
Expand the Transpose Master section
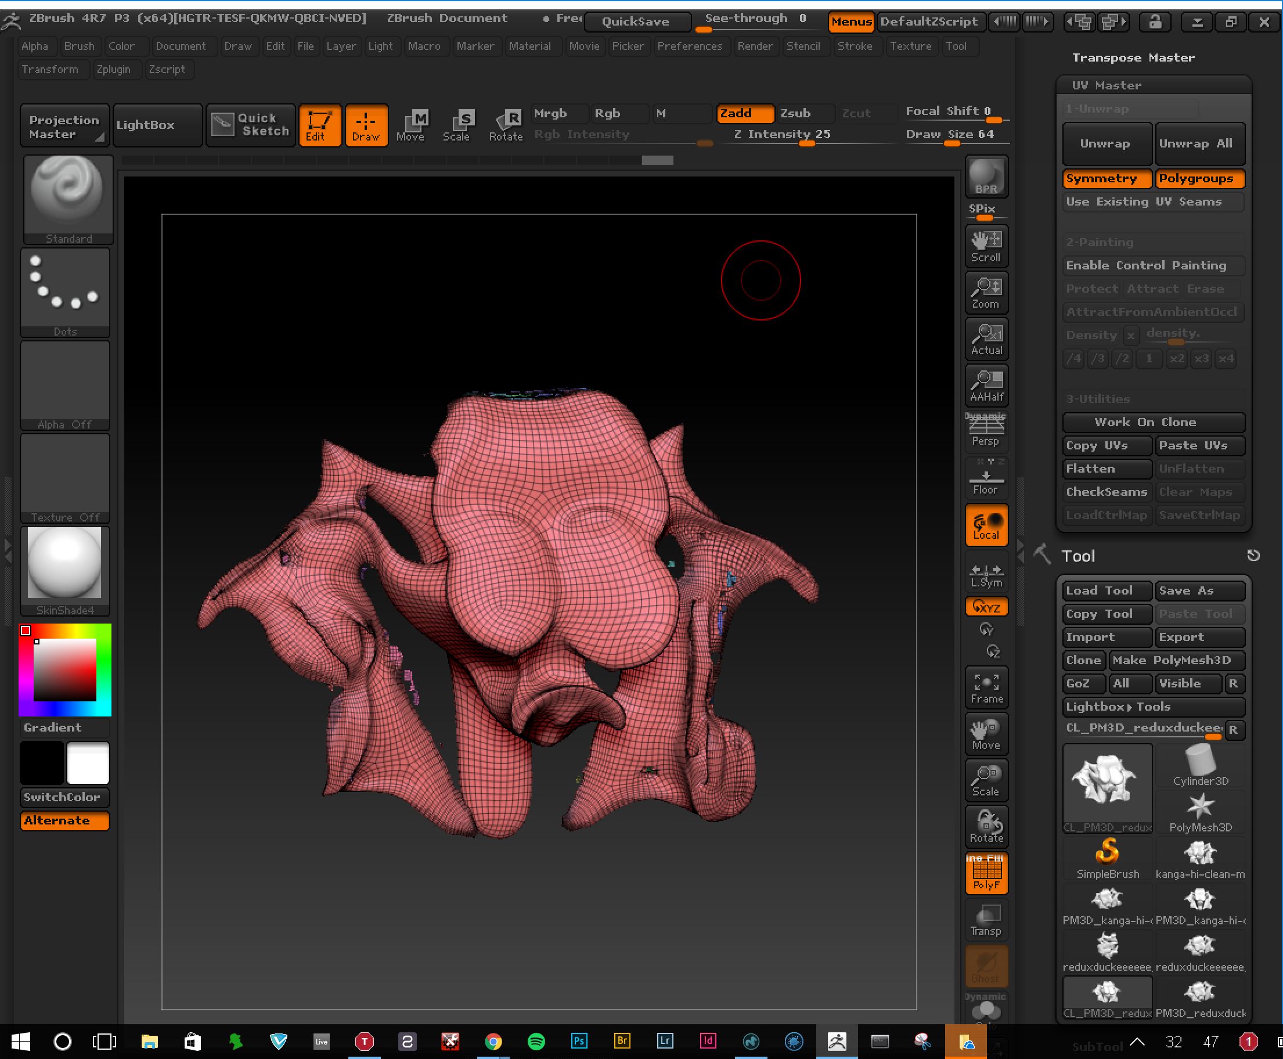coord(1133,57)
